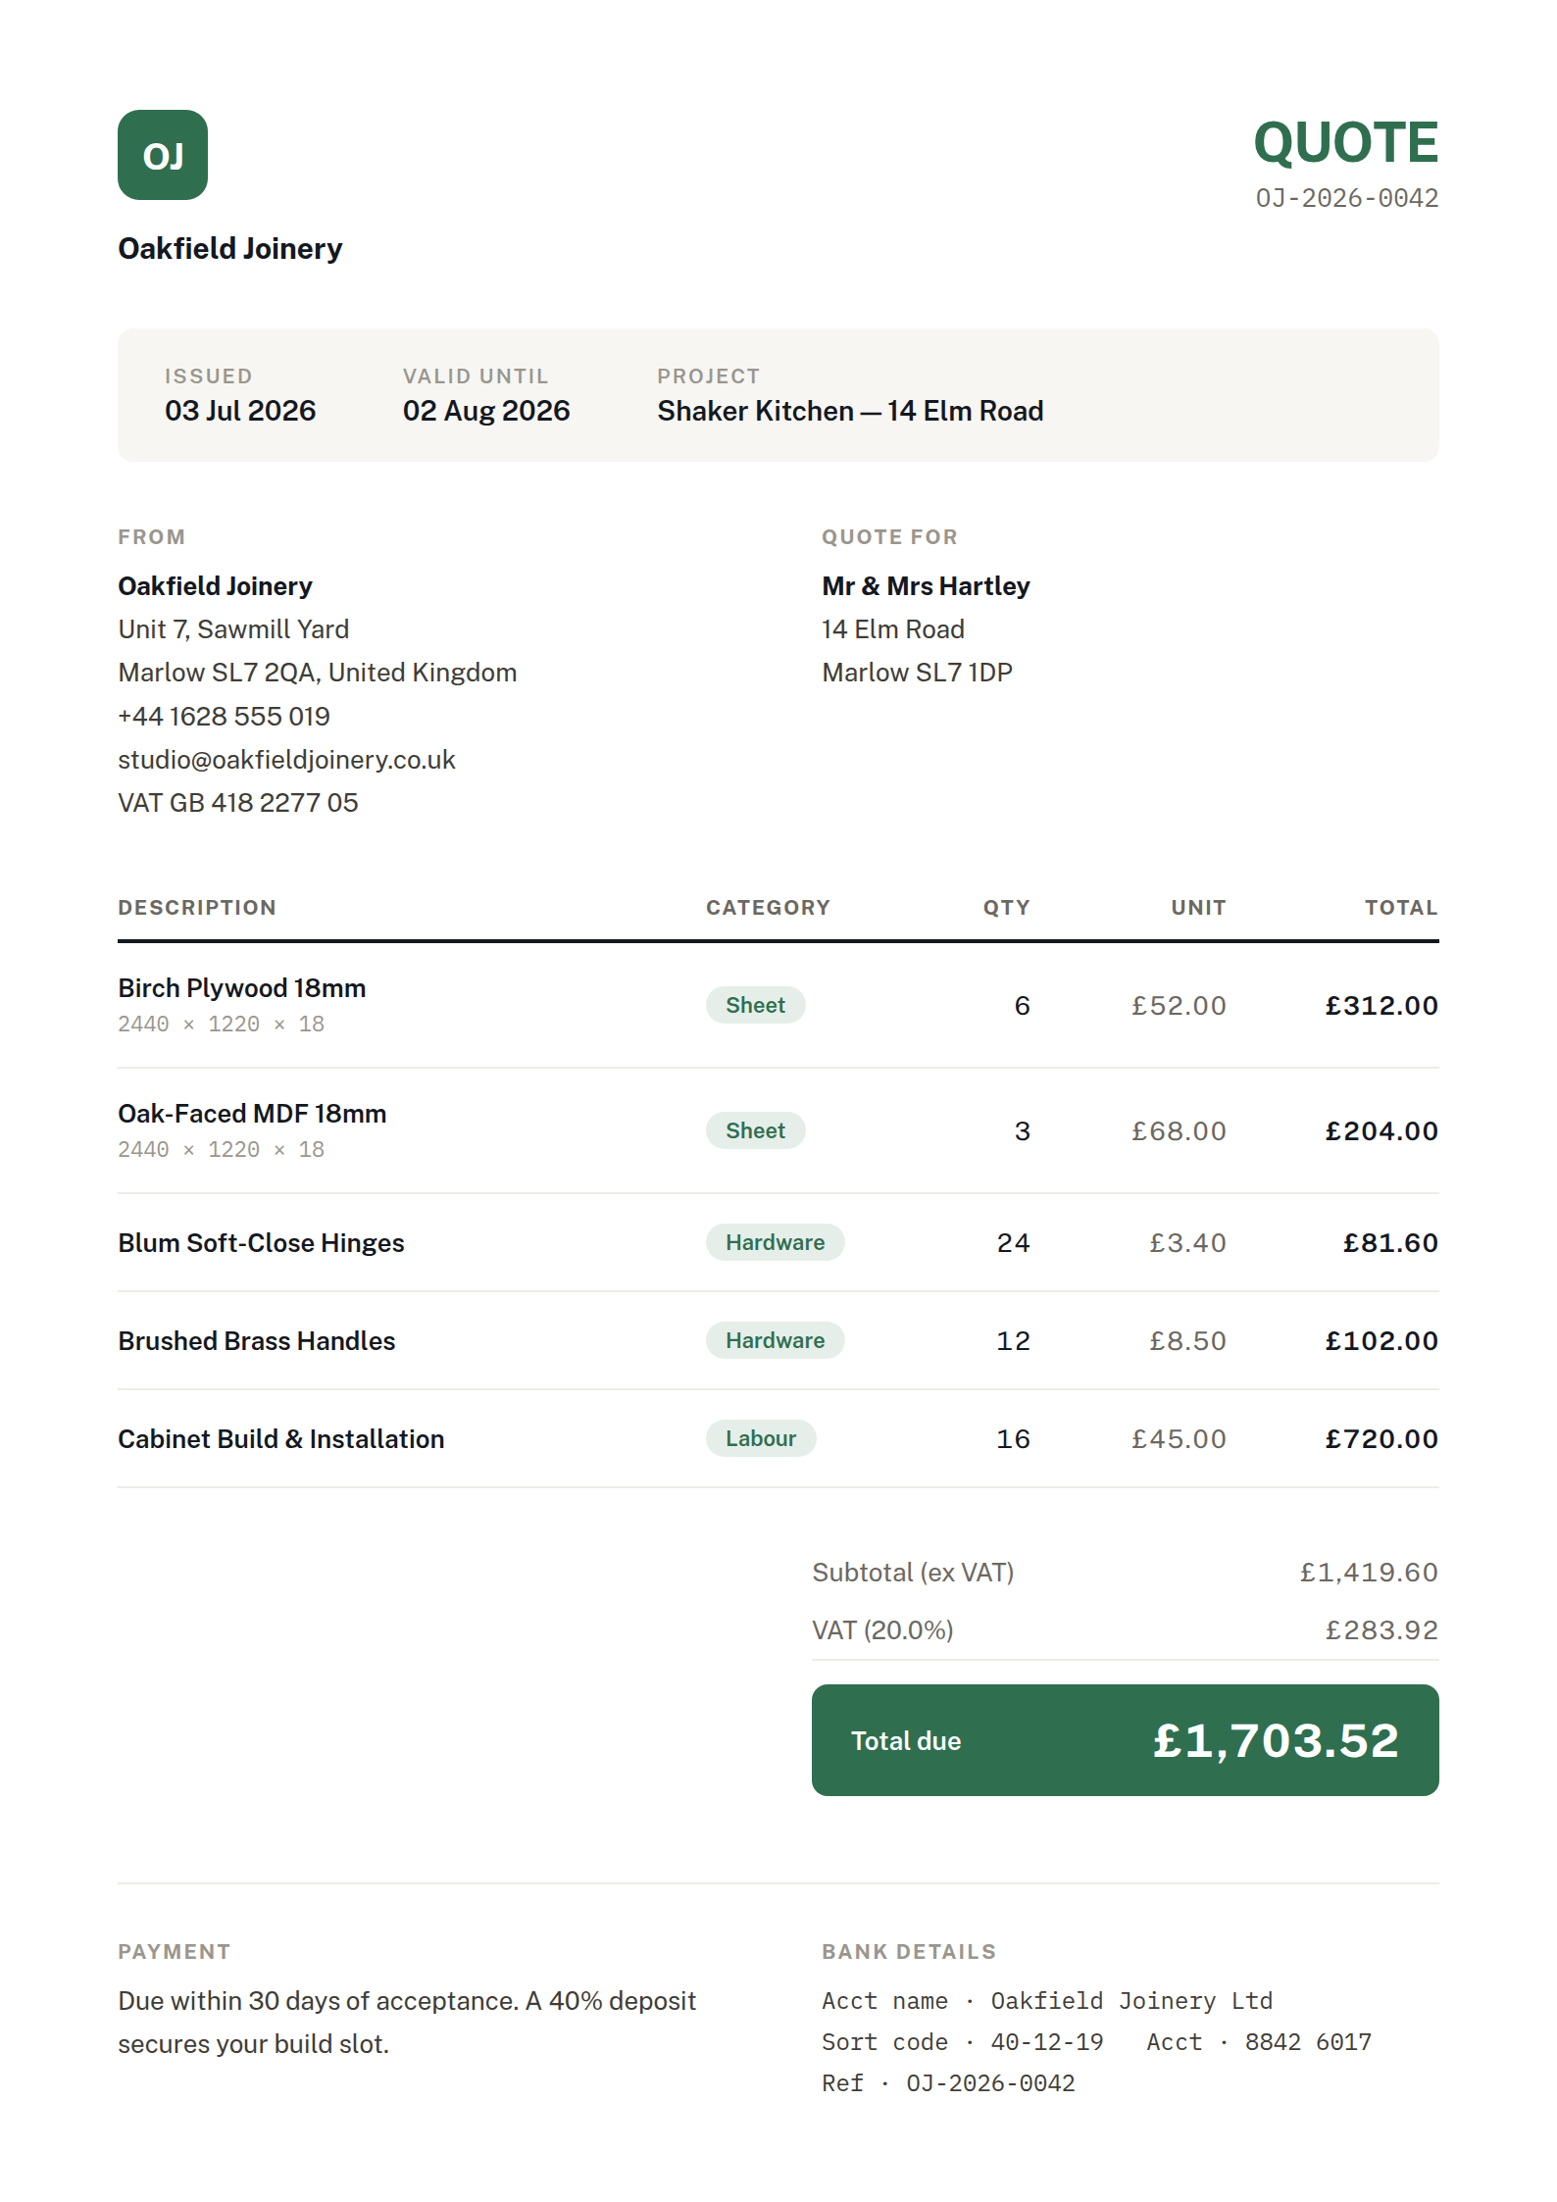Screen dimensions: 1557x2202
Task: Click the Unit 7, Sawmill Yard address line
Action: pyautogui.click(x=233, y=629)
